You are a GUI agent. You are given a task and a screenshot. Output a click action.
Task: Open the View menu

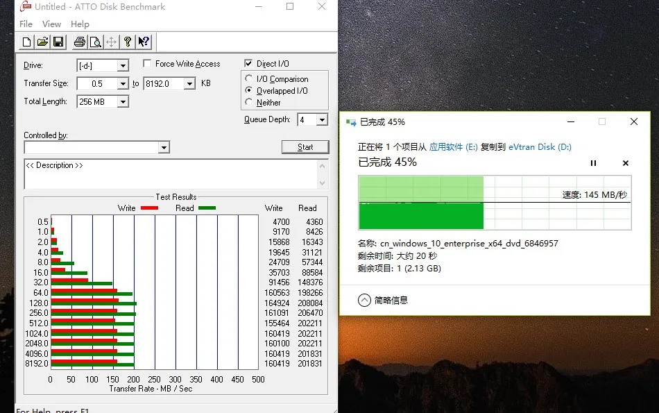pos(52,24)
